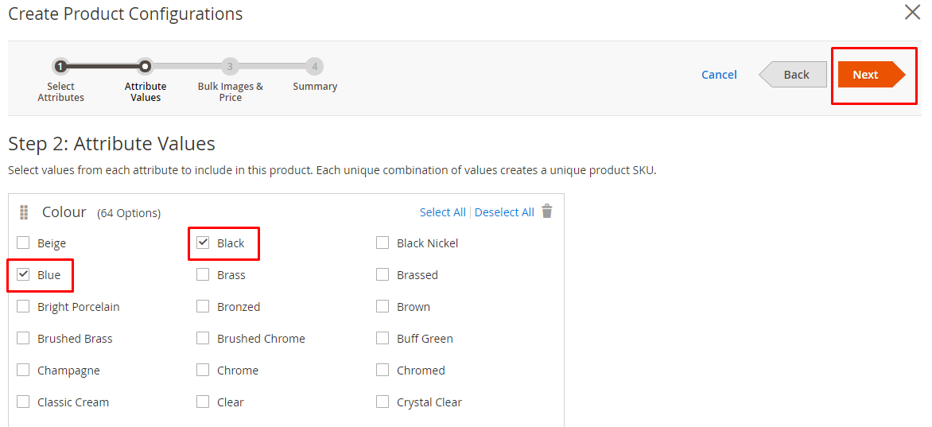Close the Create Product Configurations dialog
932x427 pixels.
click(x=912, y=13)
